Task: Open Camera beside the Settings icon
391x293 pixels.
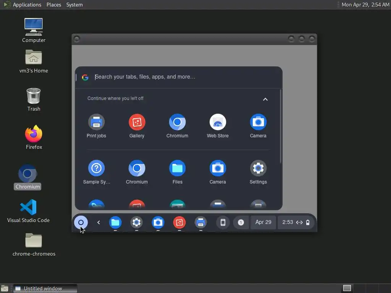Action: 218,172
